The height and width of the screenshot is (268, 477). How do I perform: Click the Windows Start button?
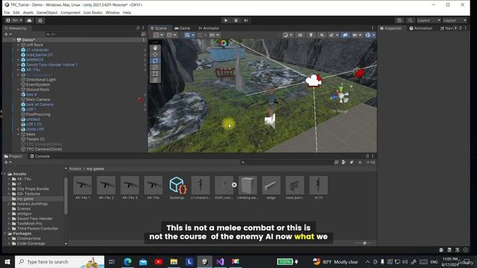[7, 261]
